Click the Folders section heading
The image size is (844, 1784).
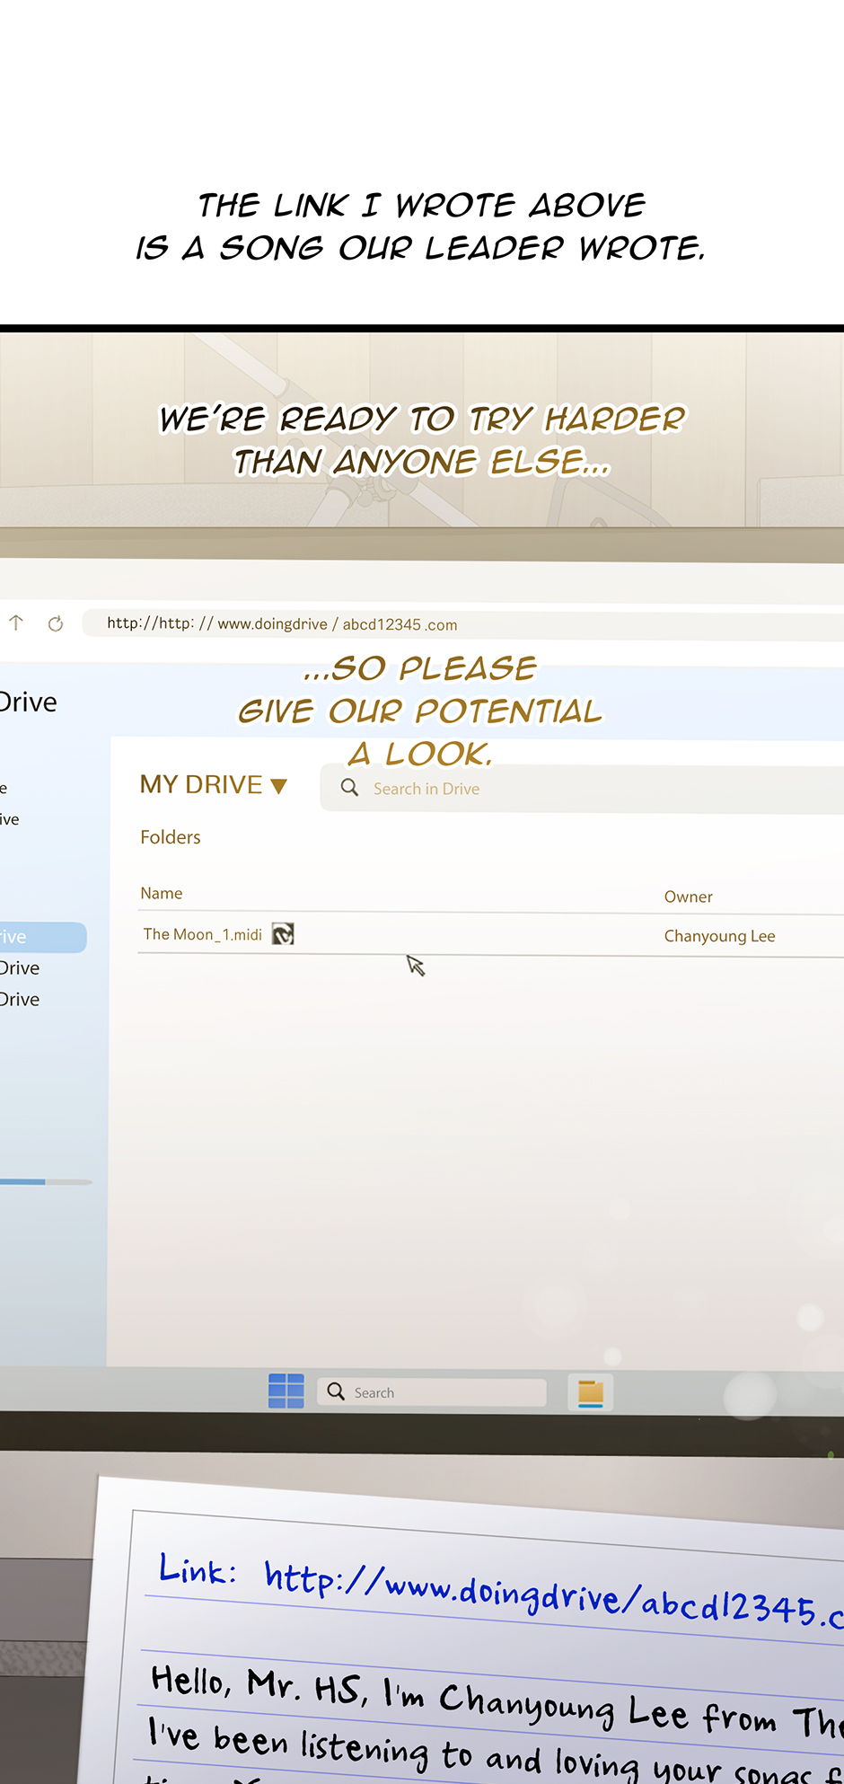click(x=171, y=837)
